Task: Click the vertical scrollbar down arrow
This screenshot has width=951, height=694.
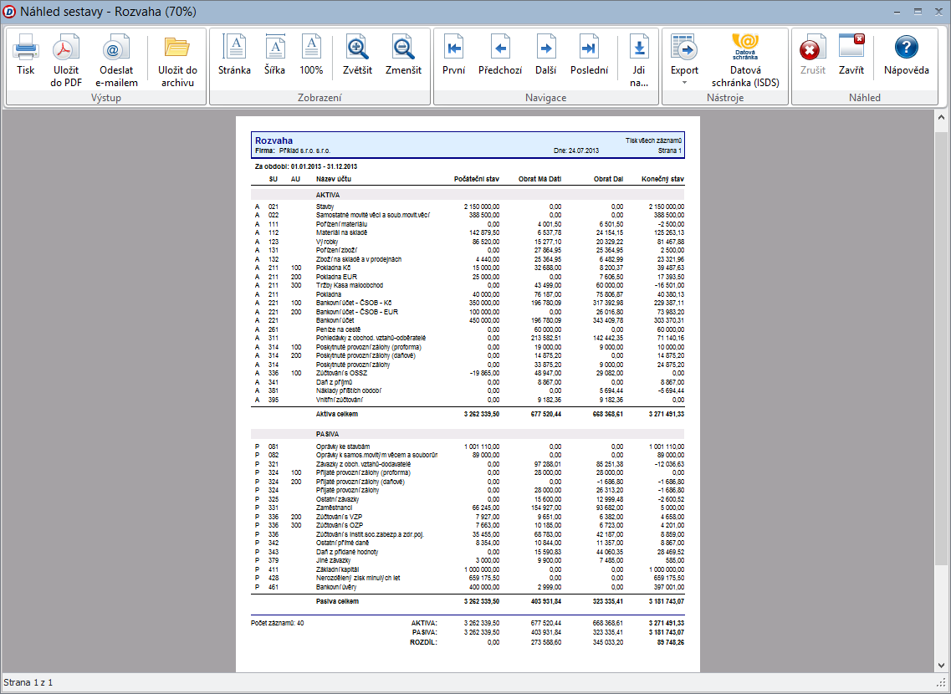Action: point(941,666)
